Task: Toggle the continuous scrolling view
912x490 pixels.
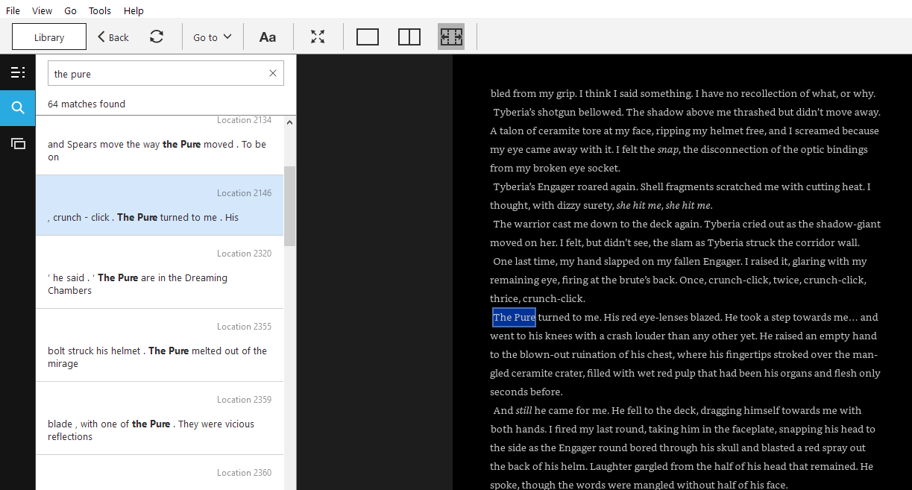Action: 451,37
